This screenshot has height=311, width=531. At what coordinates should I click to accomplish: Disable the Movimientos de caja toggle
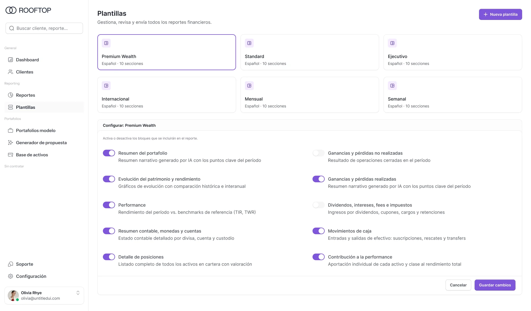319,231
